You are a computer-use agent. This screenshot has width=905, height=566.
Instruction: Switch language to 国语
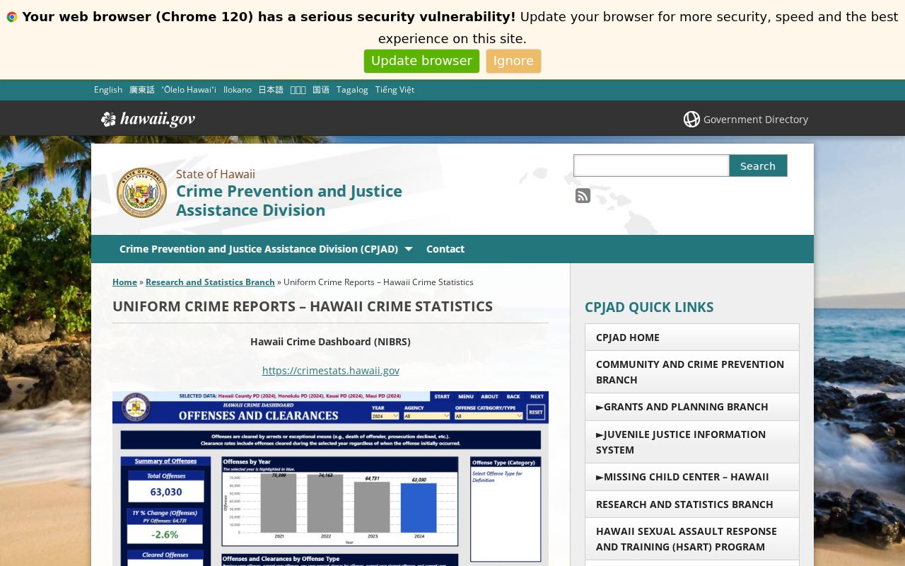click(x=321, y=90)
